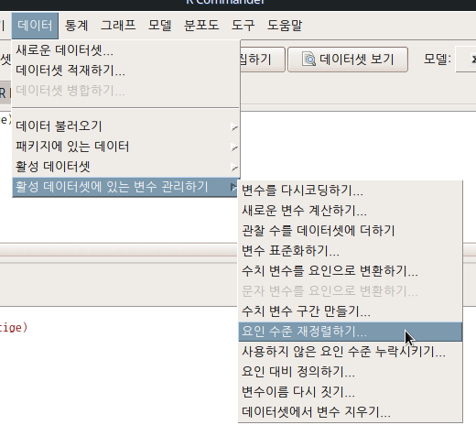The image size is (476, 436).
Task: Select 새로운 변수 계산하기... submenu item
Action: point(351,211)
